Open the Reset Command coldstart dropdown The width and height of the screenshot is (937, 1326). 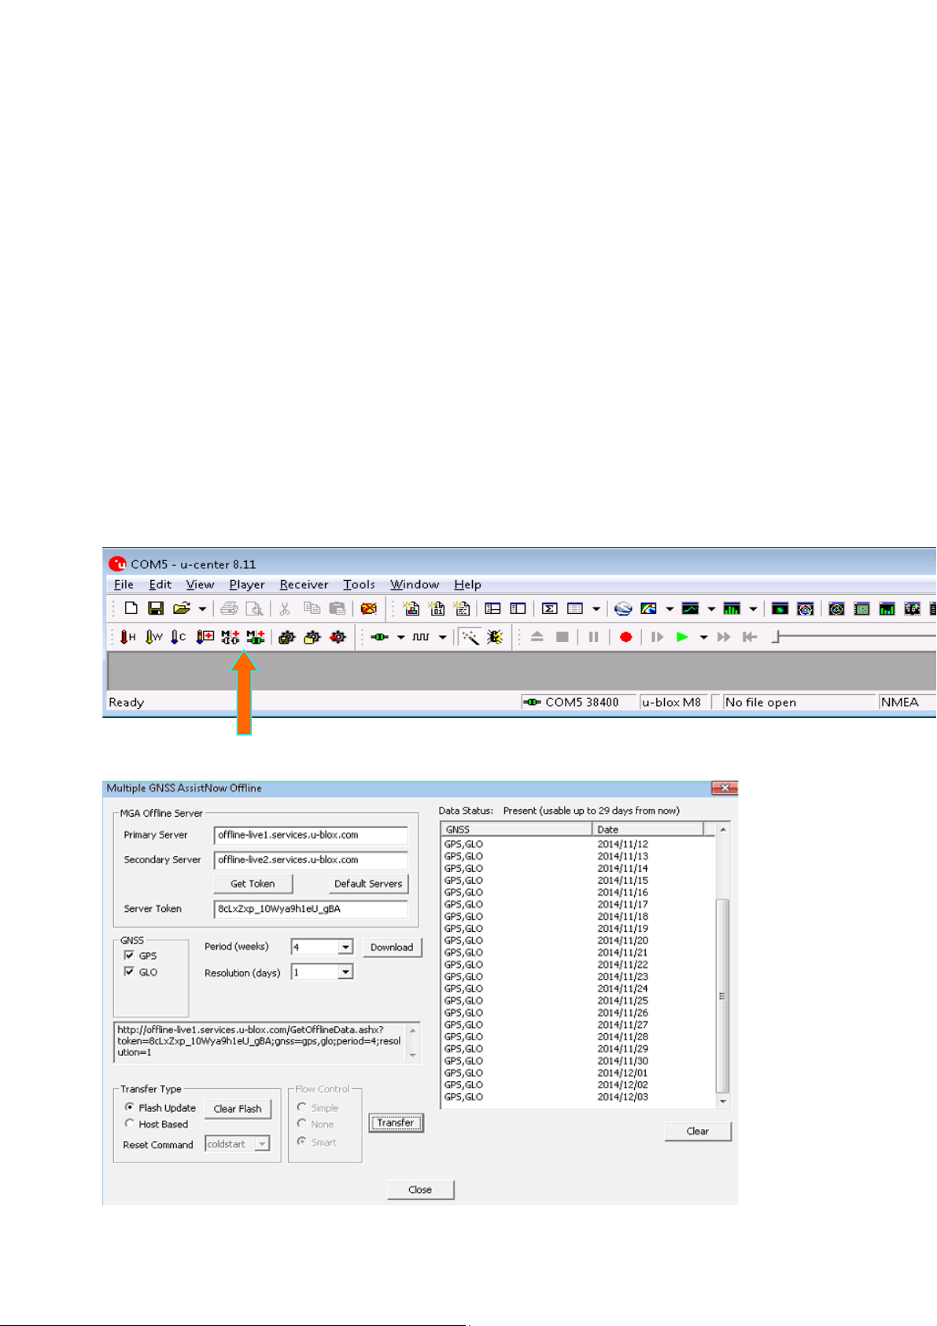(x=263, y=1143)
